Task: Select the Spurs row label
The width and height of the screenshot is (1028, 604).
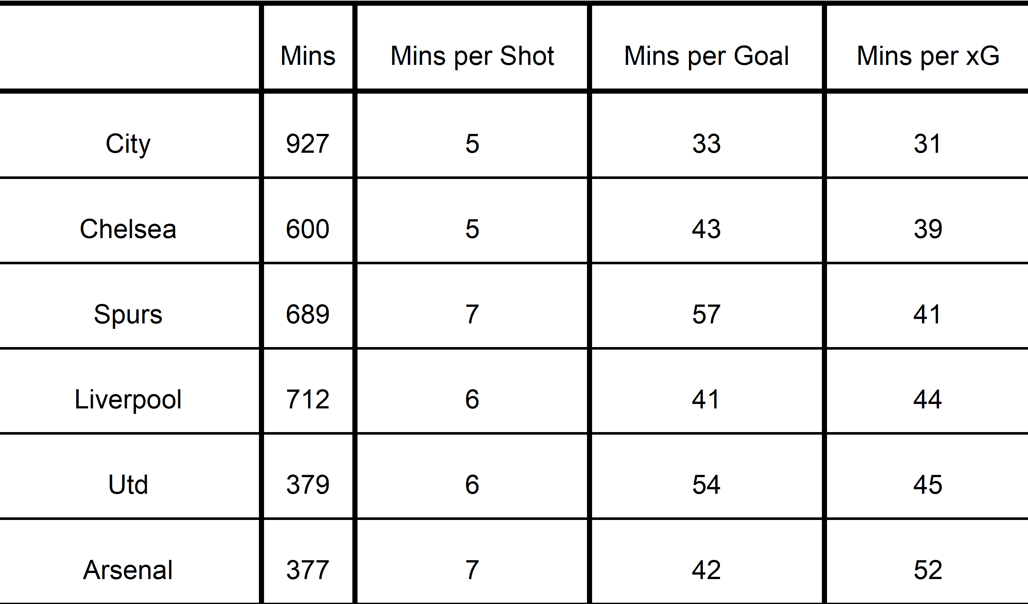Action: (x=128, y=314)
